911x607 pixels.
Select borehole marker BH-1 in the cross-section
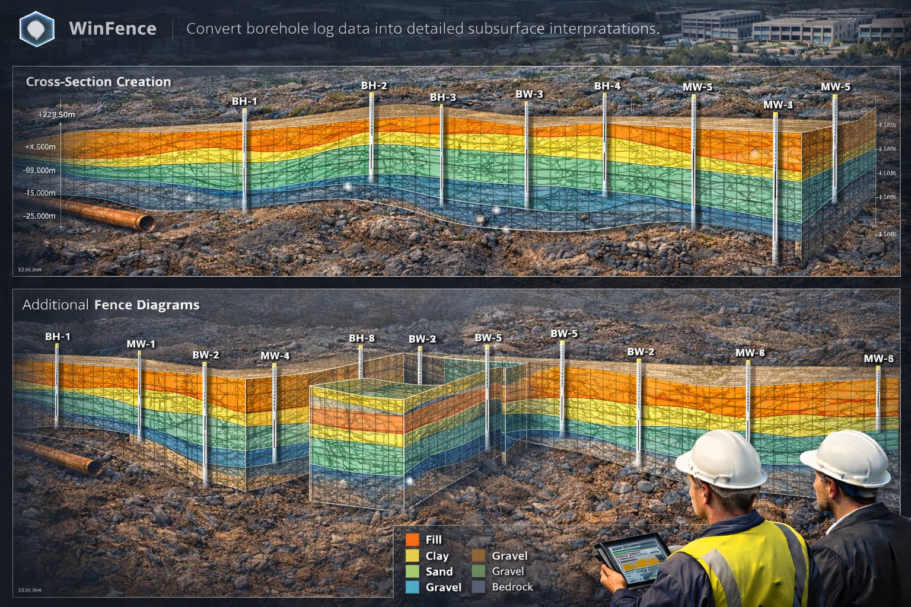point(245,148)
